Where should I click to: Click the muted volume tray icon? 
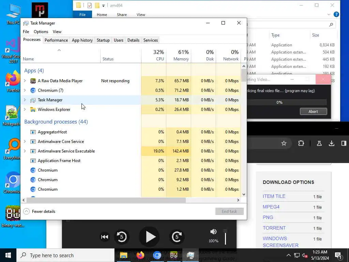[x=305, y=256]
